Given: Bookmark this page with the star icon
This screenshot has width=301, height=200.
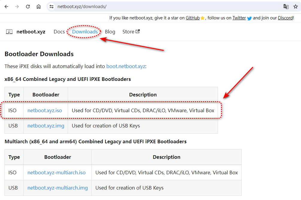Looking at the screenshot, I should coord(295,7).
